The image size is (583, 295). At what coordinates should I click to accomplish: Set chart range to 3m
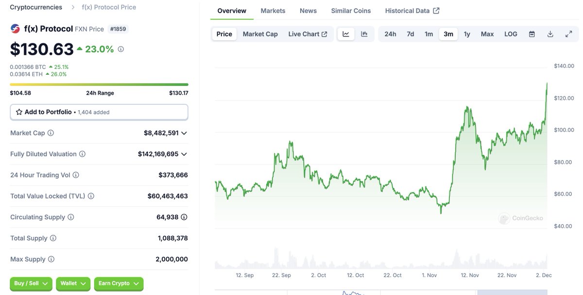[448, 34]
